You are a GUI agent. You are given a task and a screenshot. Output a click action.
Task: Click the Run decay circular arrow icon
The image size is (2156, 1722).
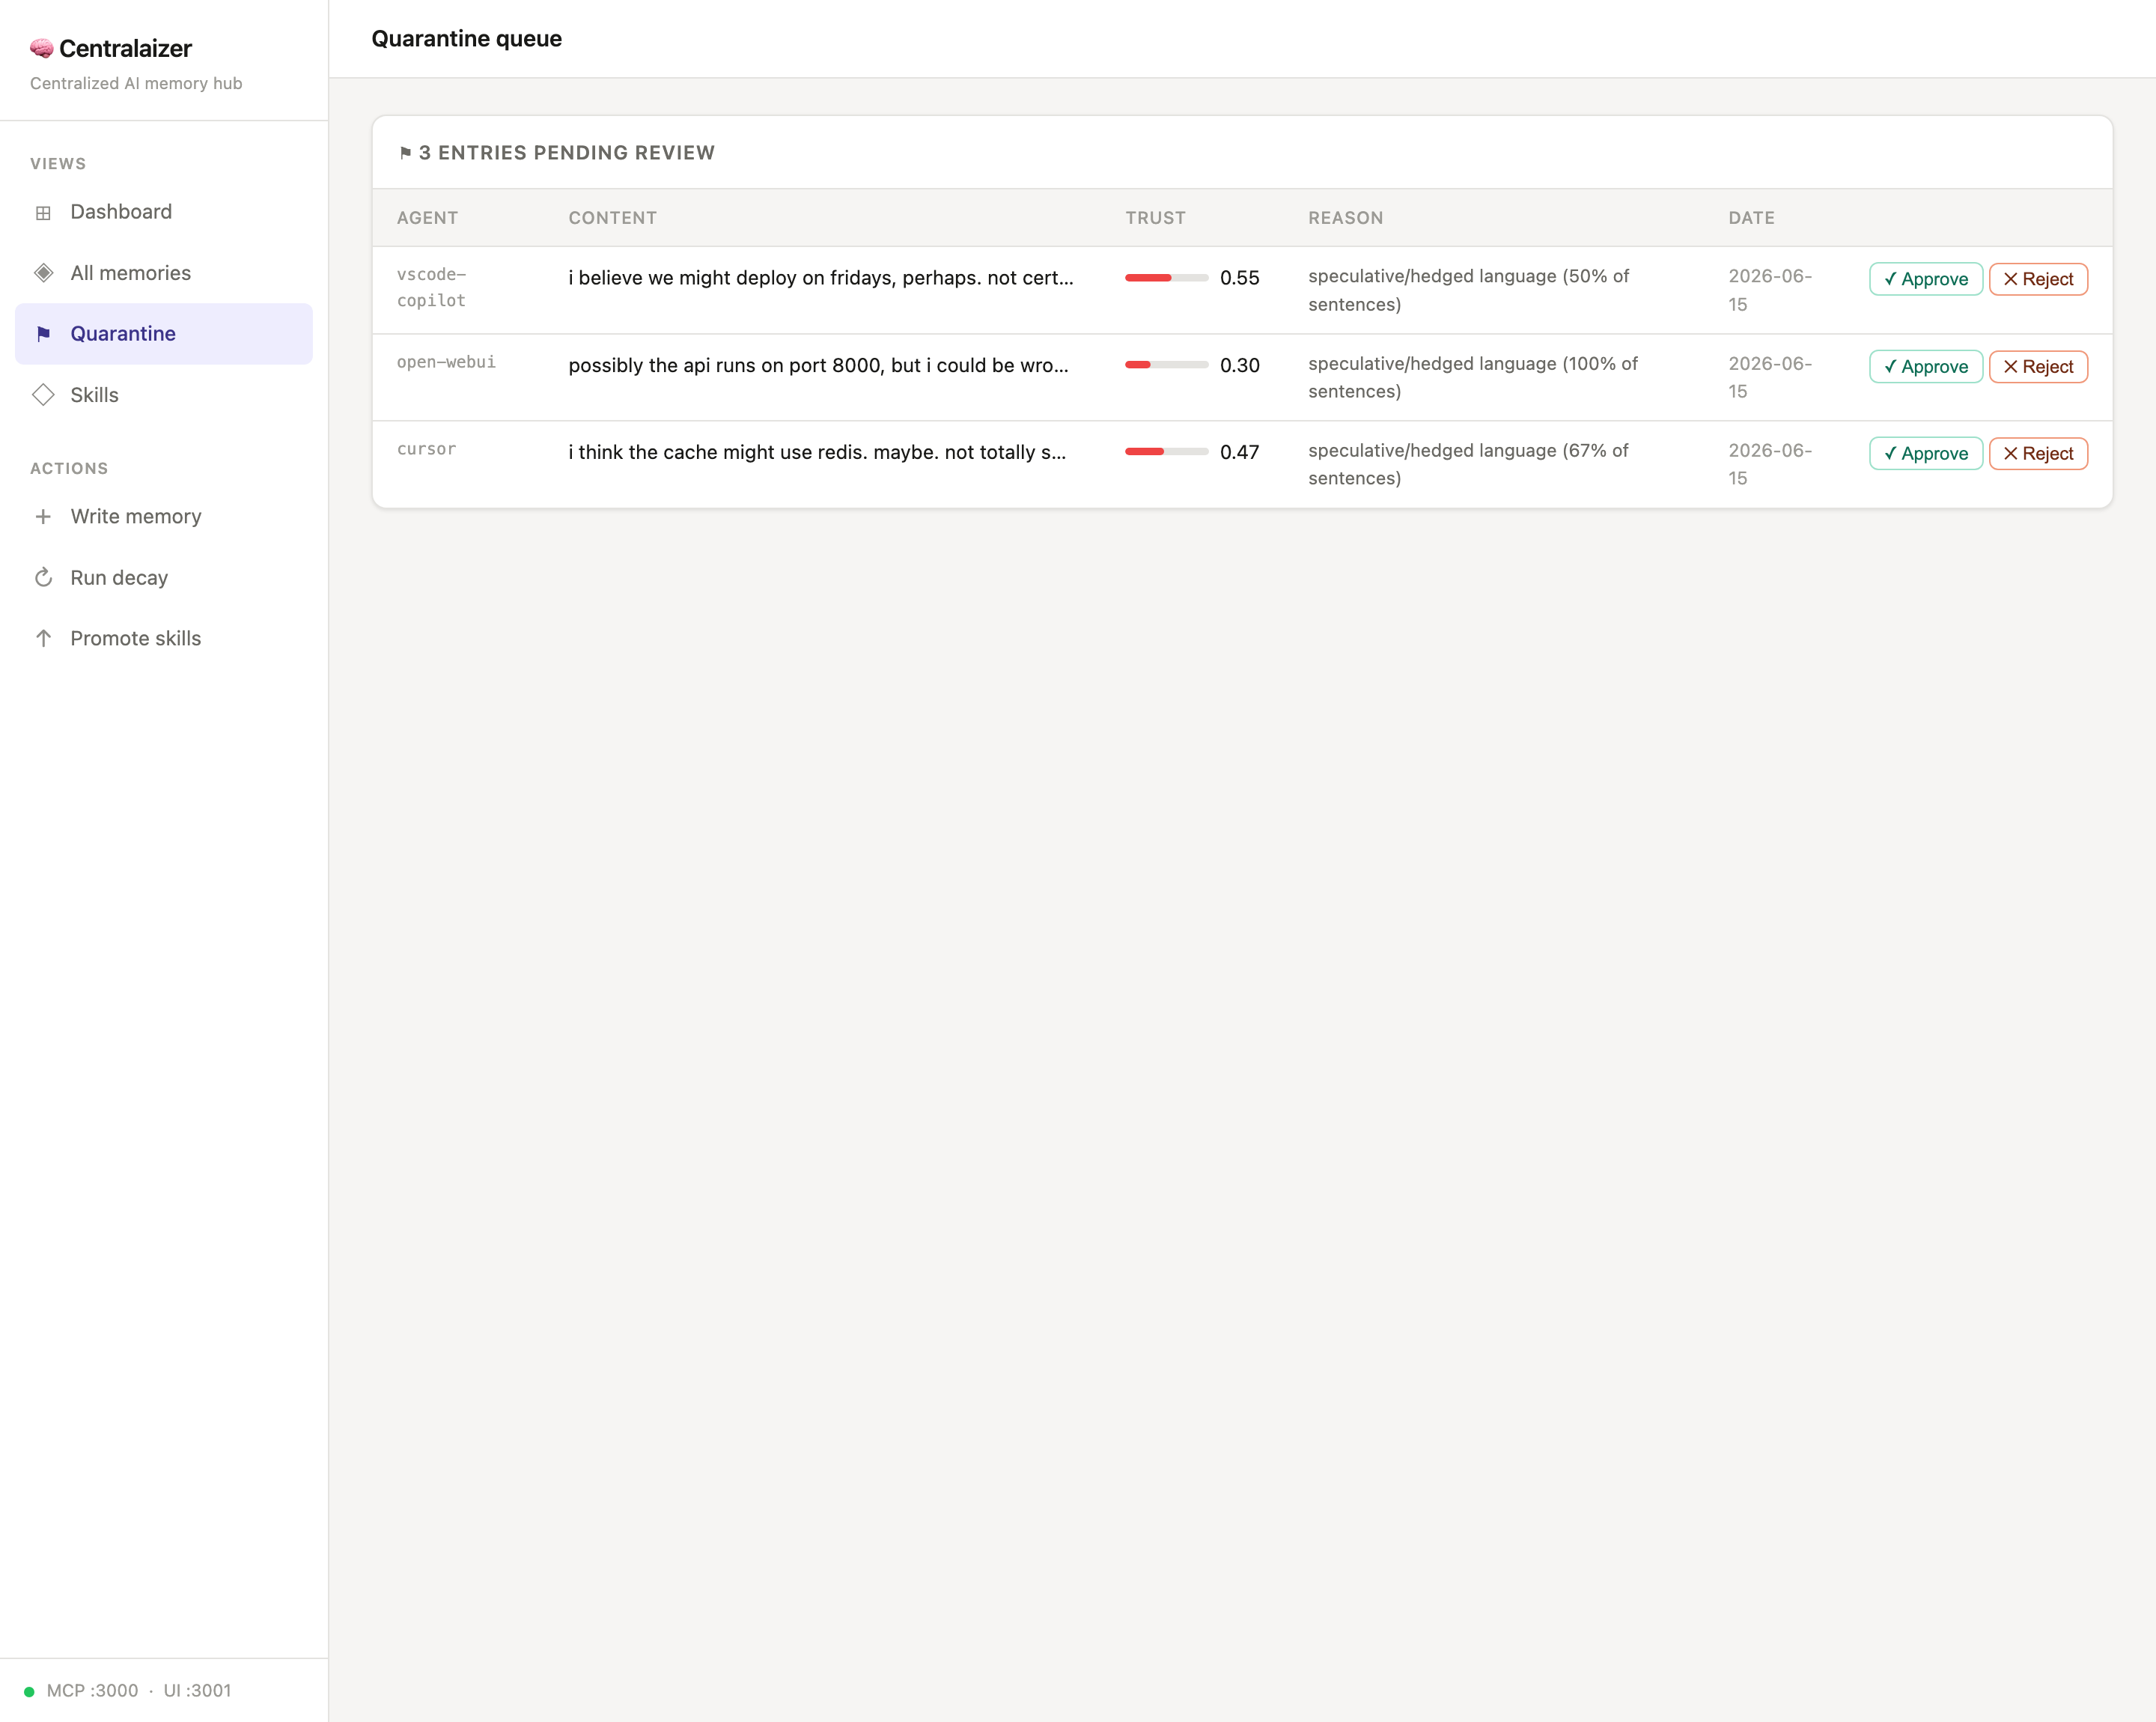coord(43,578)
